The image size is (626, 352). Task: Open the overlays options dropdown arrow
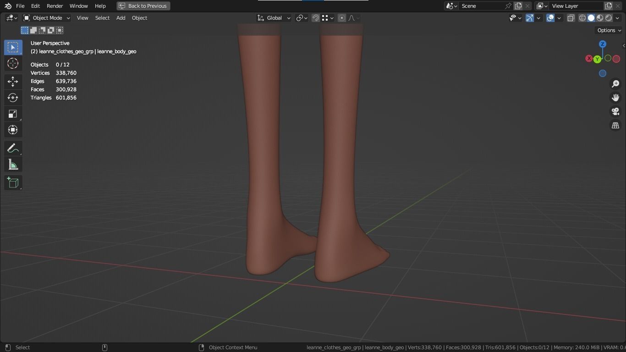559,18
